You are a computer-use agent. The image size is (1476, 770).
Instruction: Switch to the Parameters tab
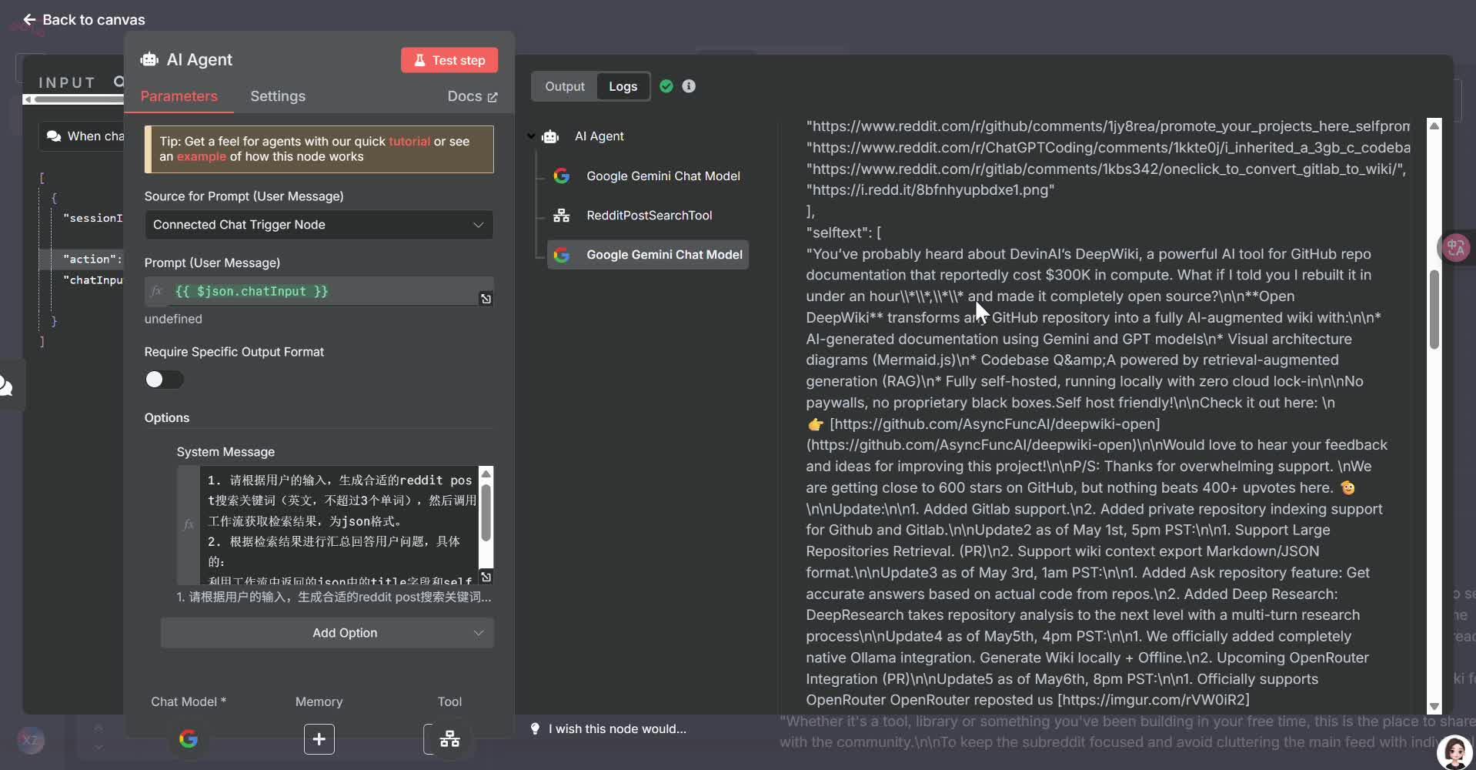point(179,96)
